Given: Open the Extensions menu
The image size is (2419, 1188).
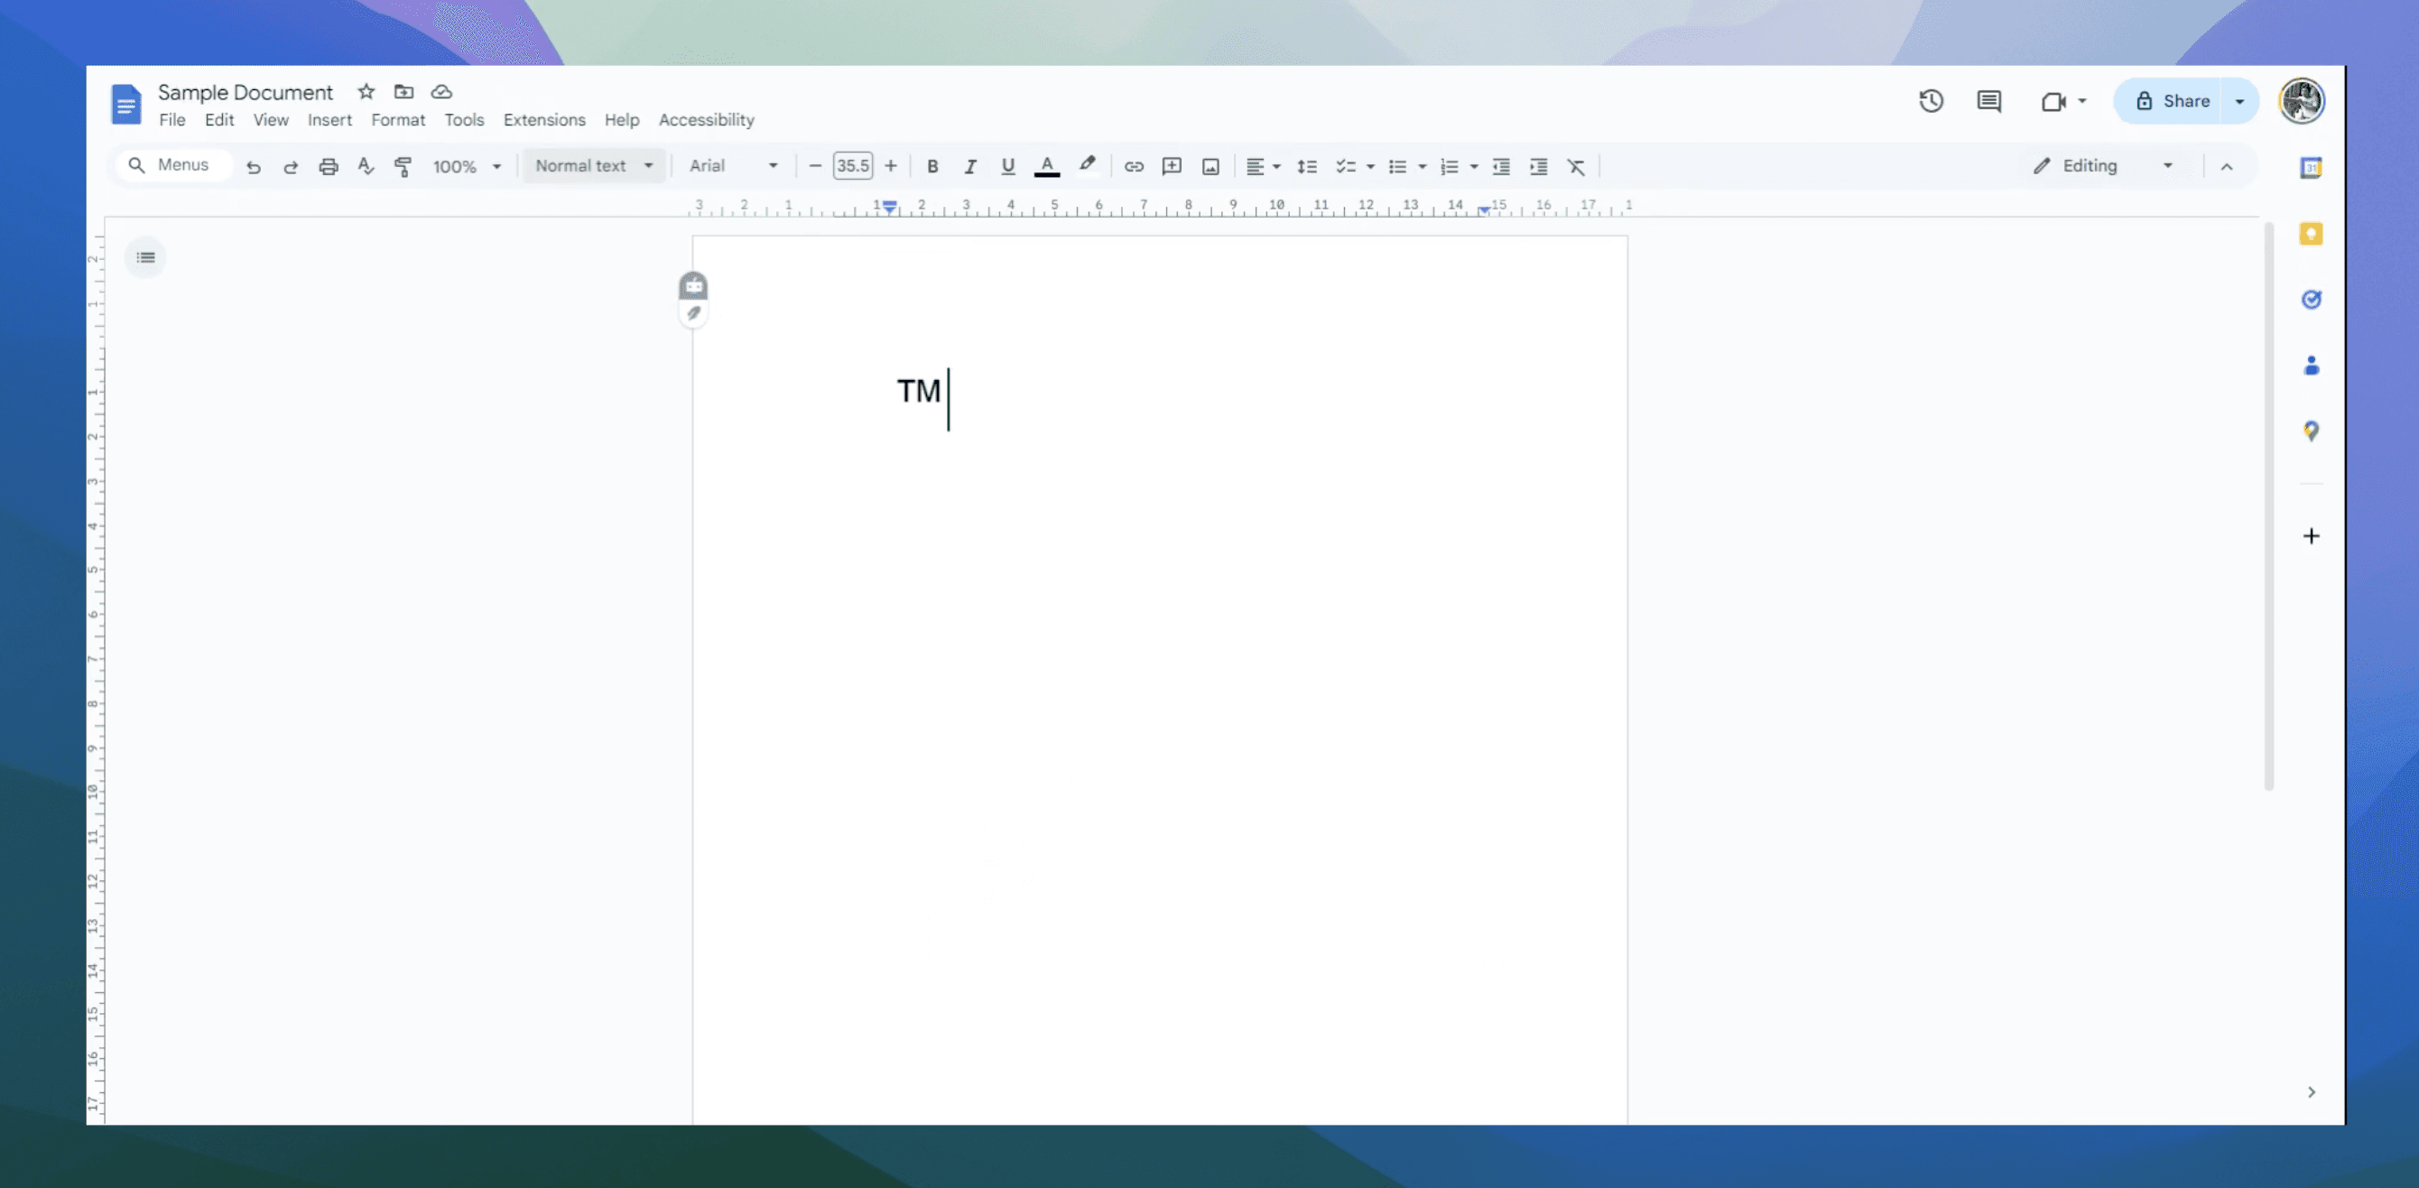Looking at the screenshot, I should click(543, 119).
